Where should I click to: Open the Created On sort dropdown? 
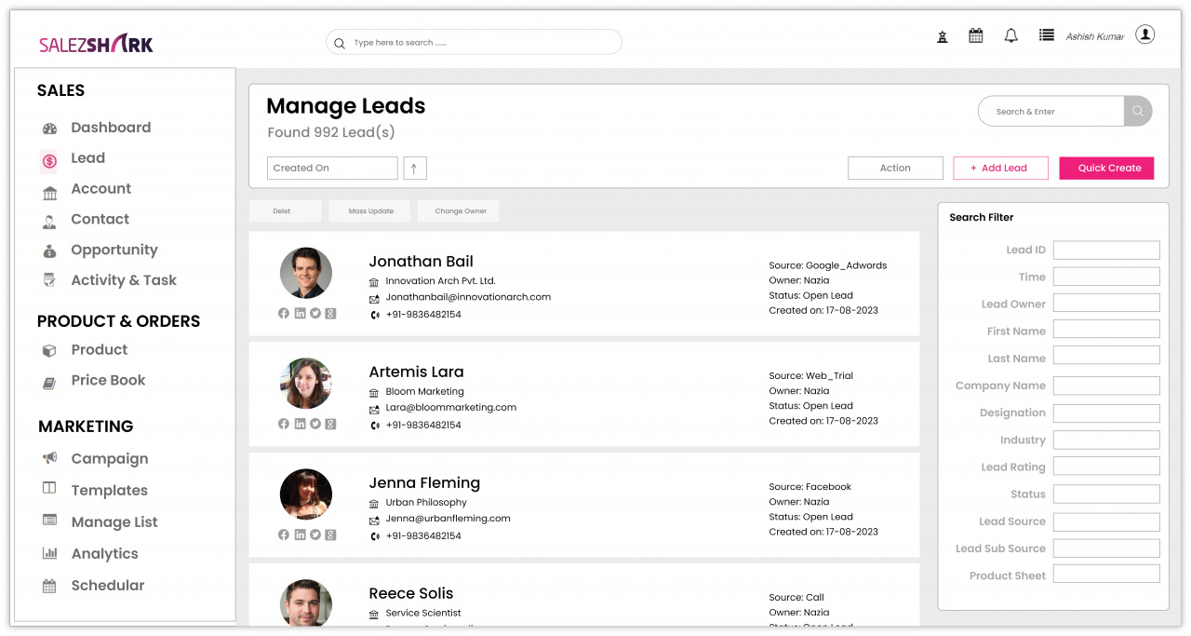(x=332, y=168)
